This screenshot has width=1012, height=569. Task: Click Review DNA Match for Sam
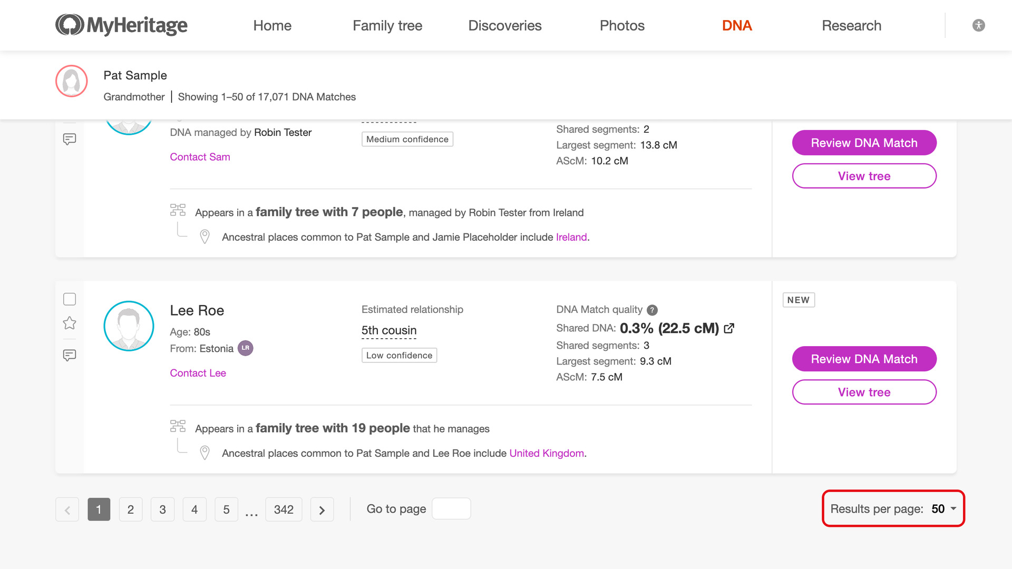tap(864, 143)
